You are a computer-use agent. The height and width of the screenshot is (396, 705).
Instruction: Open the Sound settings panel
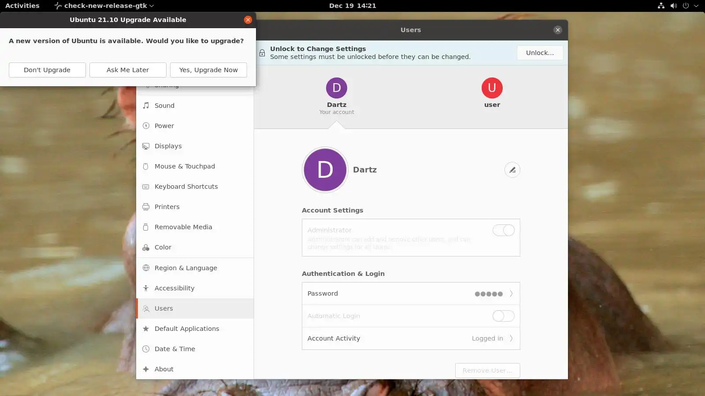pyautogui.click(x=195, y=106)
